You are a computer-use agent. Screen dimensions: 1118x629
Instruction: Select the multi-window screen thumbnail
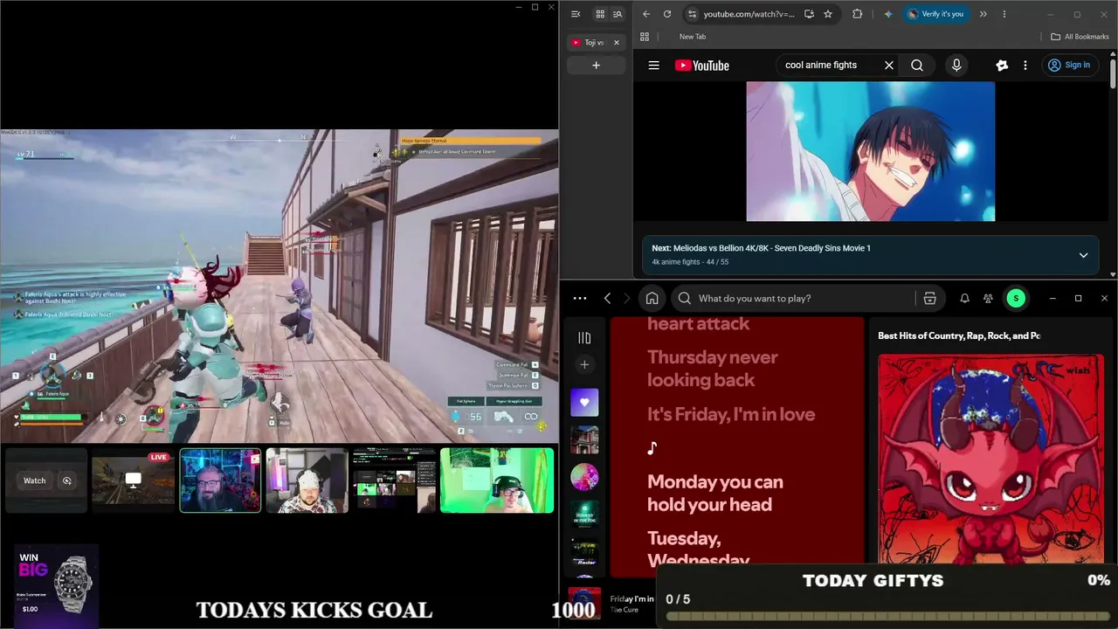[394, 480]
